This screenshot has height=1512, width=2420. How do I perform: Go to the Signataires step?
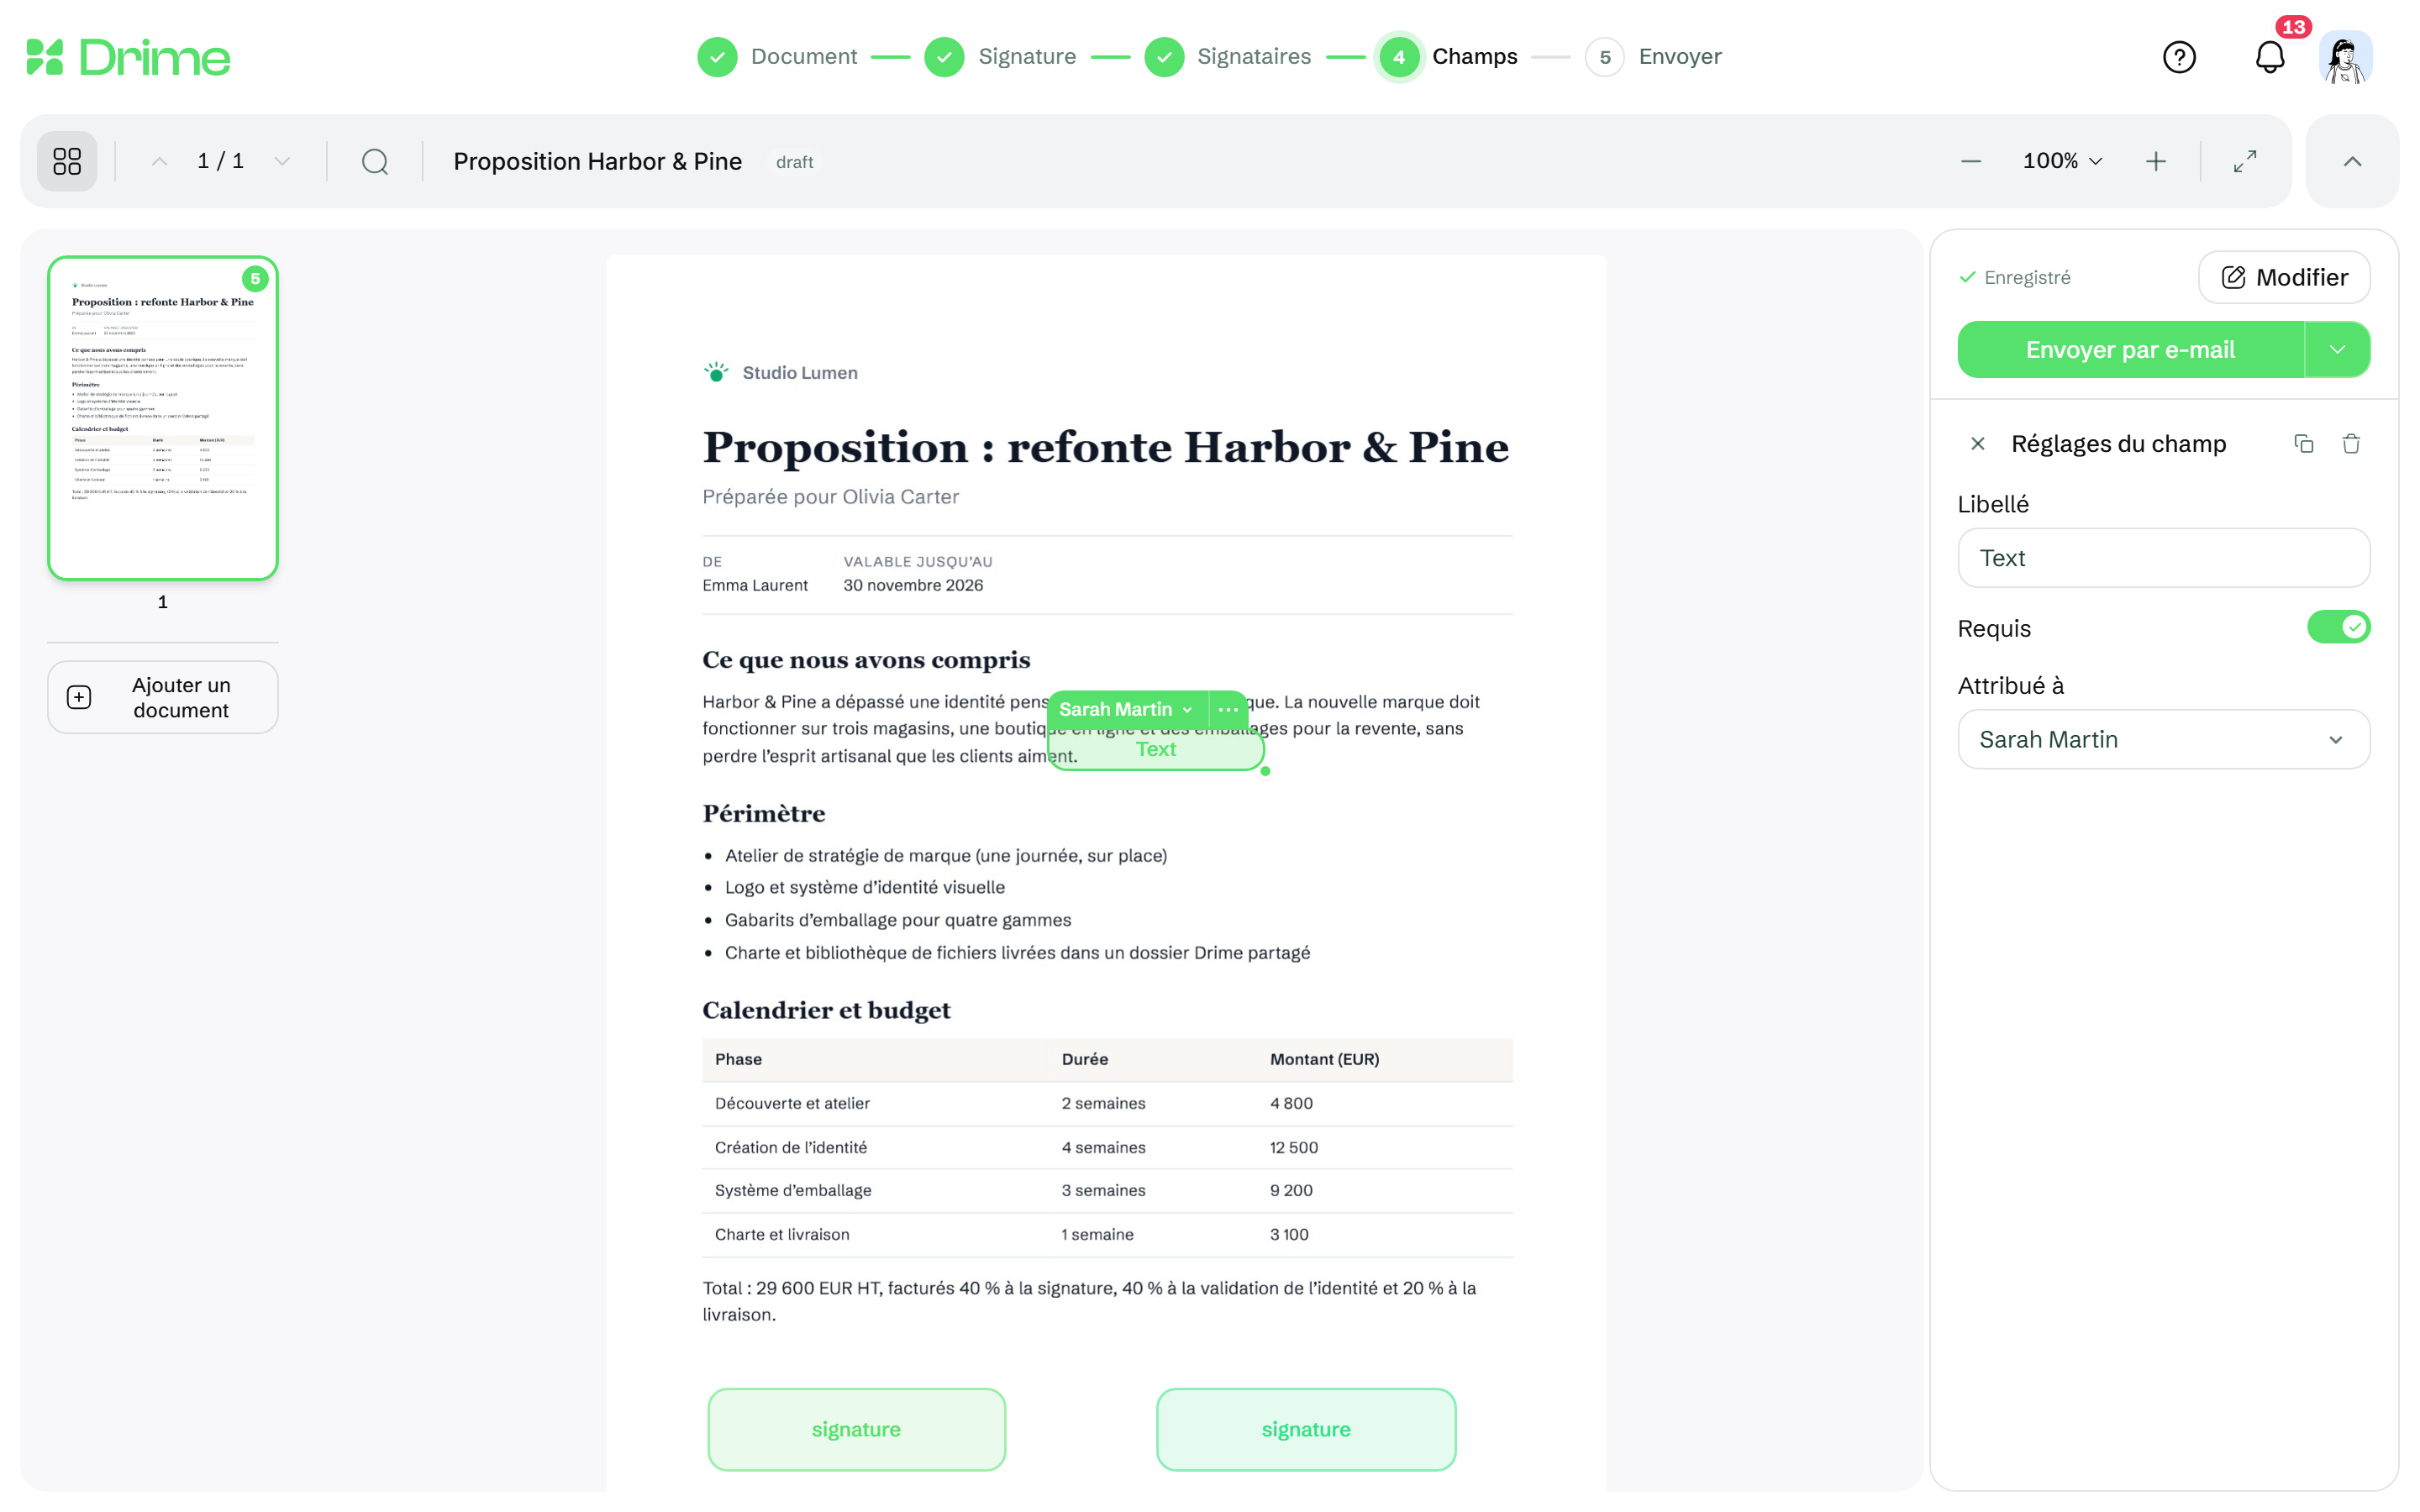click(1227, 57)
